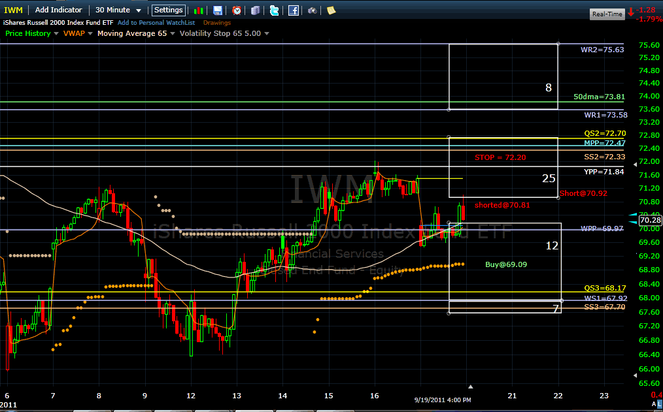Select the YPP=71.84 level label
The image size is (663, 412).
point(603,172)
